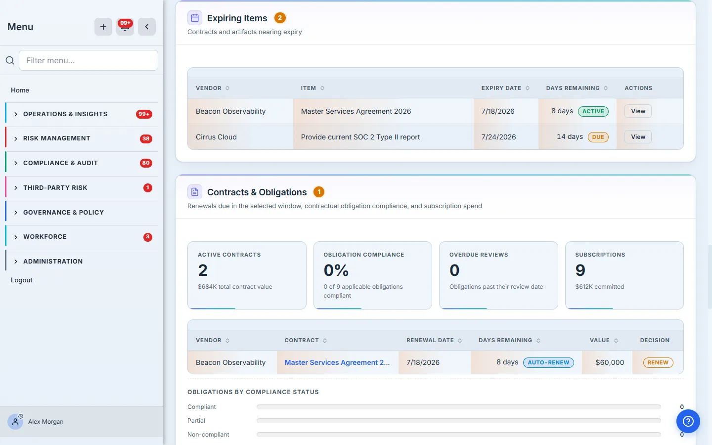
Task: Expand Compliance & Audit menu section
Action: pyautogui.click(x=82, y=163)
